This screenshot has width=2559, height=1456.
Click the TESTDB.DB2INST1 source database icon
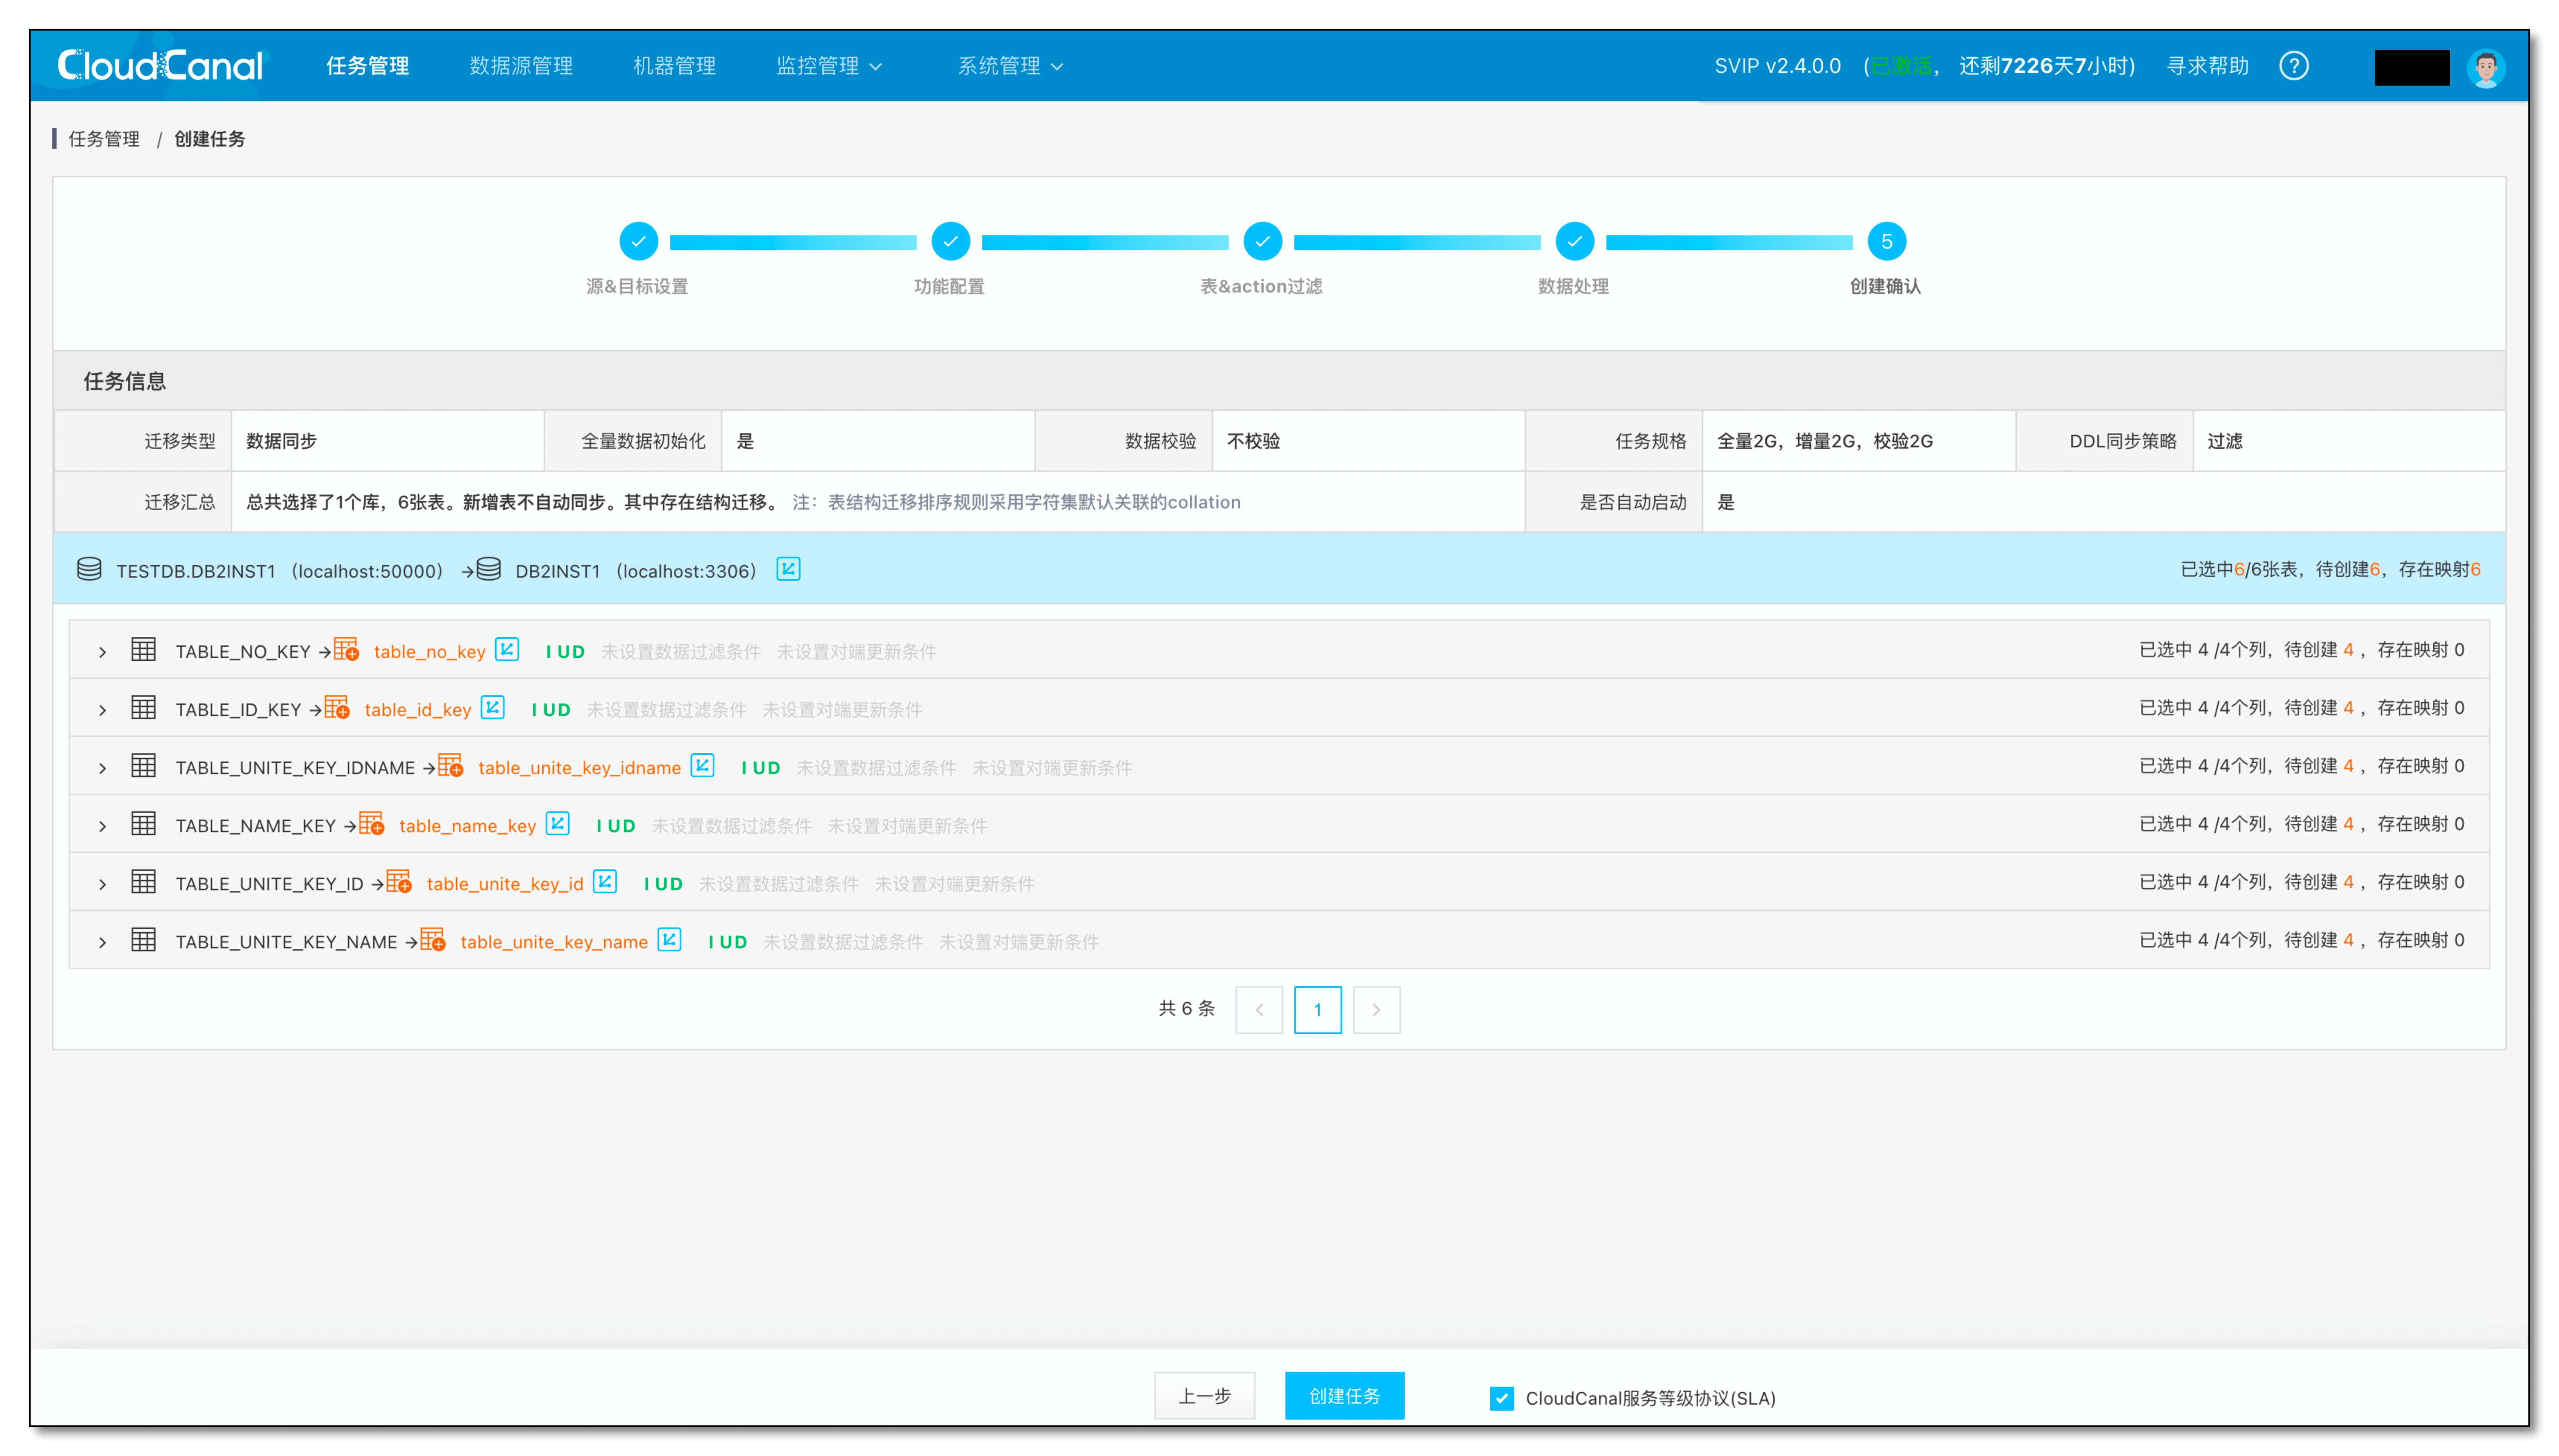click(89, 569)
